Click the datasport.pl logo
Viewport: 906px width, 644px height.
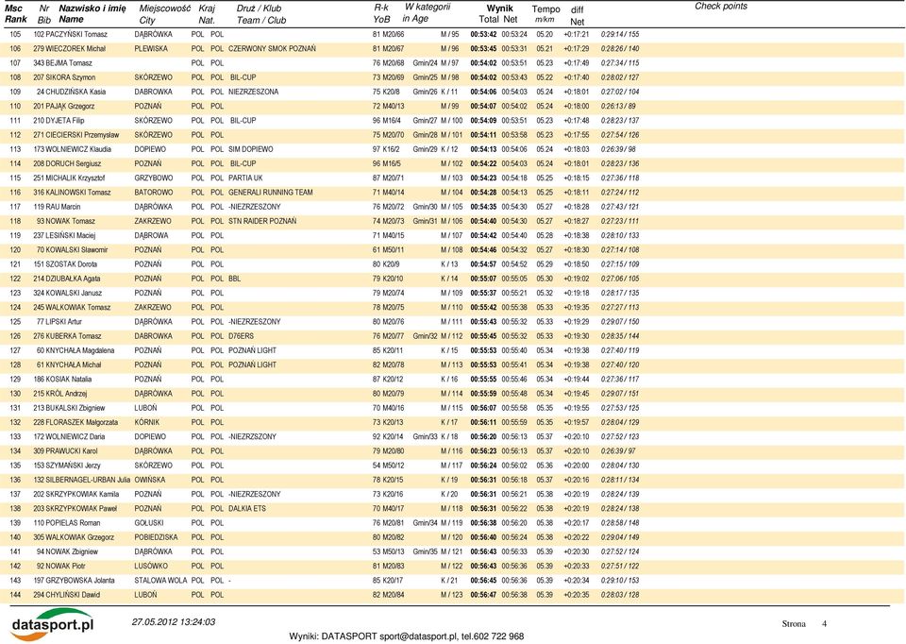pyautogui.click(x=52, y=625)
